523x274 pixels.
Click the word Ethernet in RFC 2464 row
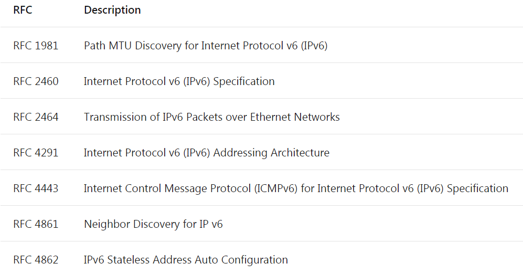coord(271,117)
